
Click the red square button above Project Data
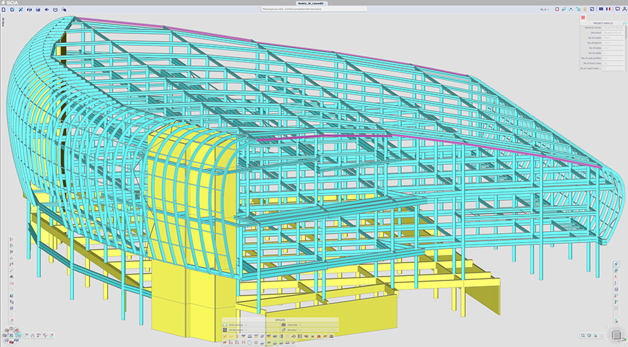[583, 17]
